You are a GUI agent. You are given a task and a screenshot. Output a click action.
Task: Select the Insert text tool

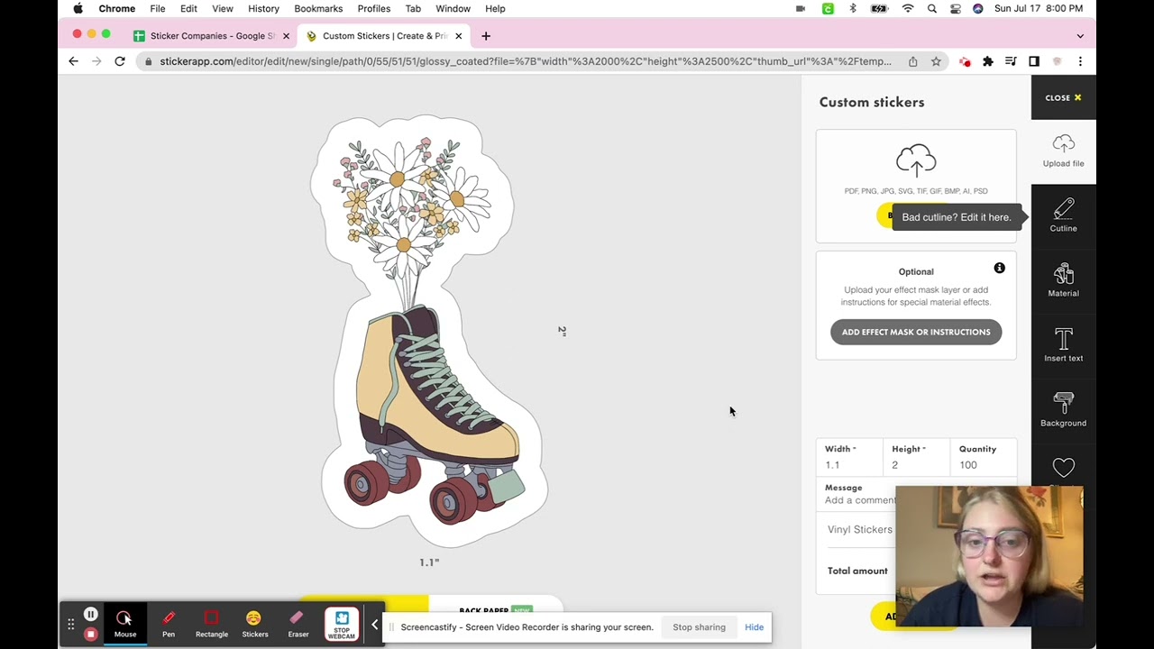(x=1063, y=346)
